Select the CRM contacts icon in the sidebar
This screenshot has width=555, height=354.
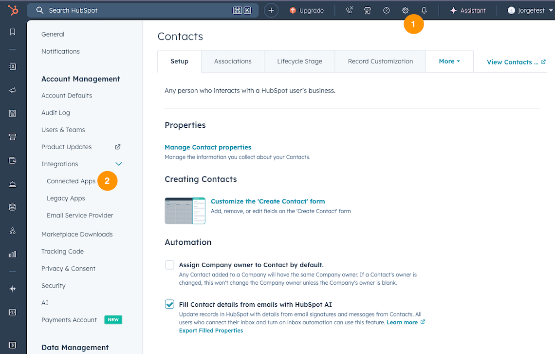tap(13, 66)
